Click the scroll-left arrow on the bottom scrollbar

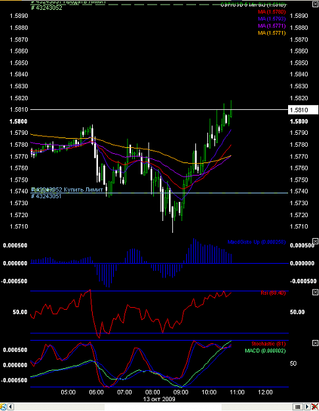[11, 407]
